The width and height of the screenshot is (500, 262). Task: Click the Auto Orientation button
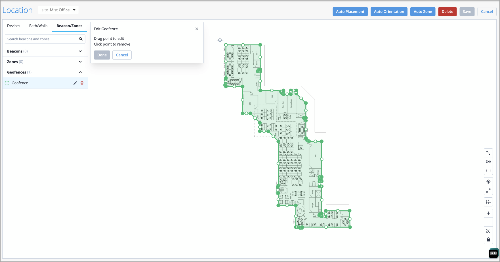click(x=389, y=12)
